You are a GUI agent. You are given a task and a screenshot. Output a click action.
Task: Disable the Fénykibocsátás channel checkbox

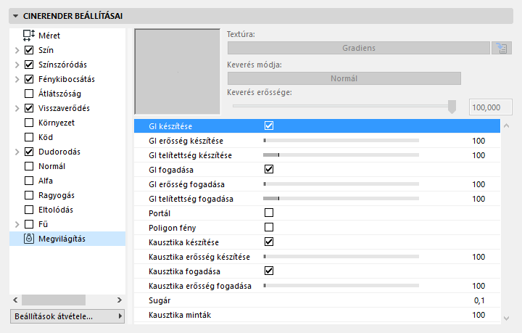(29, 79)
